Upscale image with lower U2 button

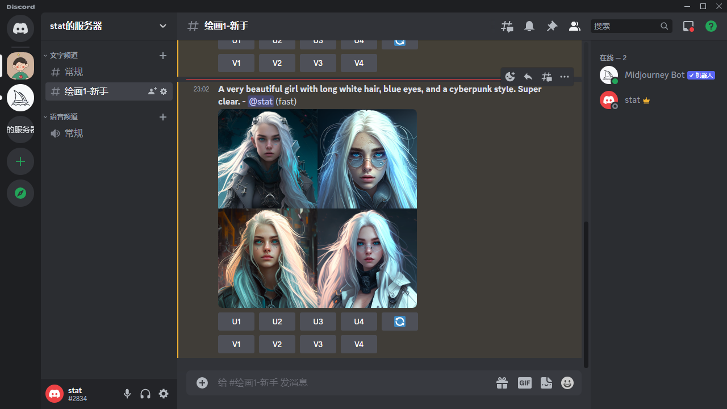[277, 322]
